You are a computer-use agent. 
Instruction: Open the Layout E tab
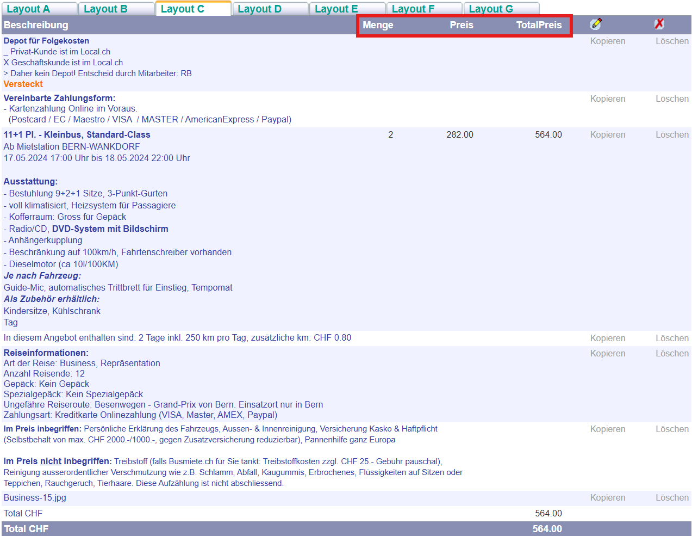coord(347,9)
